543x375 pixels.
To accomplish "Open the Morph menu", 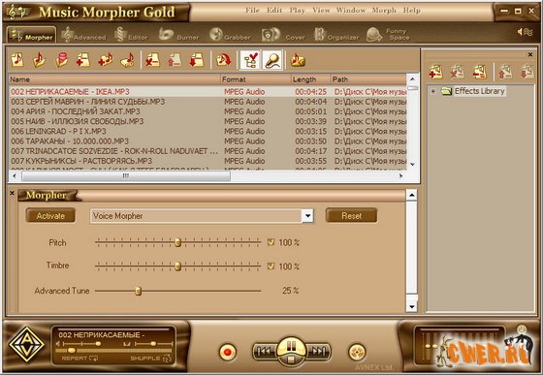I will tap(384, 11).
